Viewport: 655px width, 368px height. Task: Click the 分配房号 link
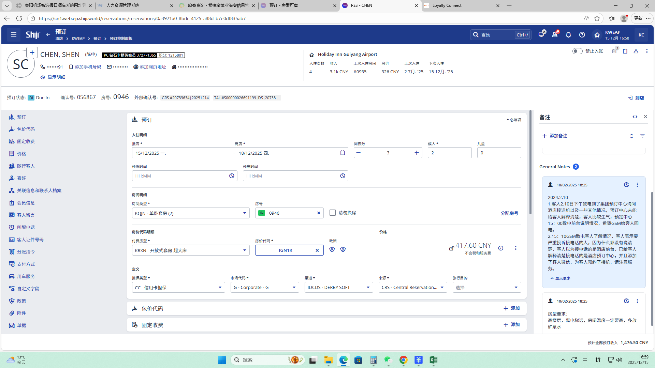(509, 213)
